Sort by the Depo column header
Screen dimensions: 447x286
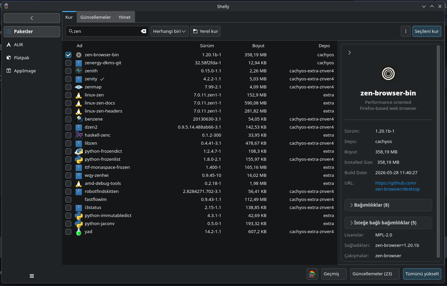click(x=324, y=46)
